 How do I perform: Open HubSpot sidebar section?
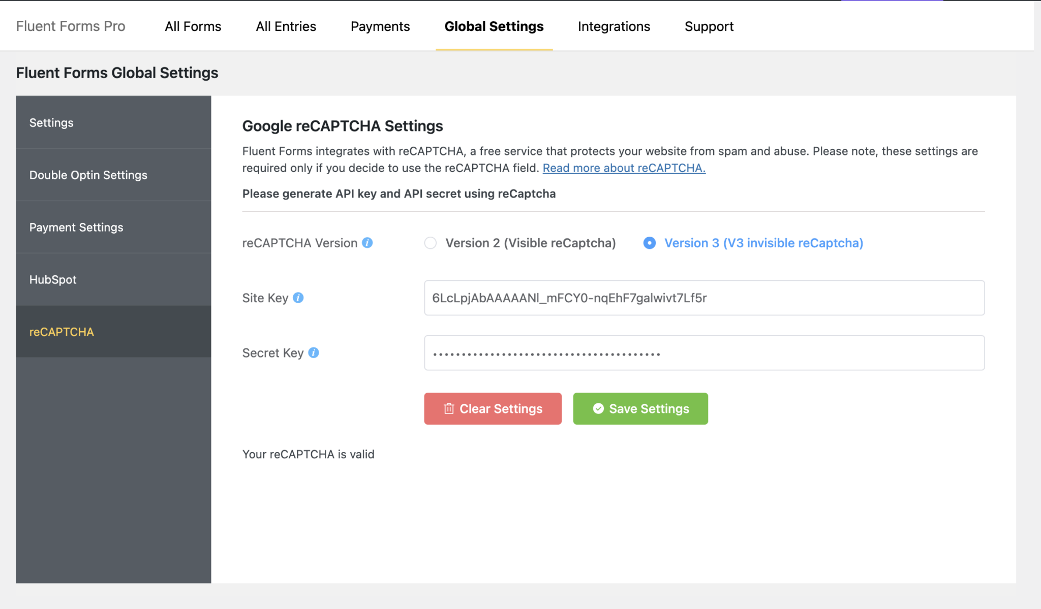(53, 279)
